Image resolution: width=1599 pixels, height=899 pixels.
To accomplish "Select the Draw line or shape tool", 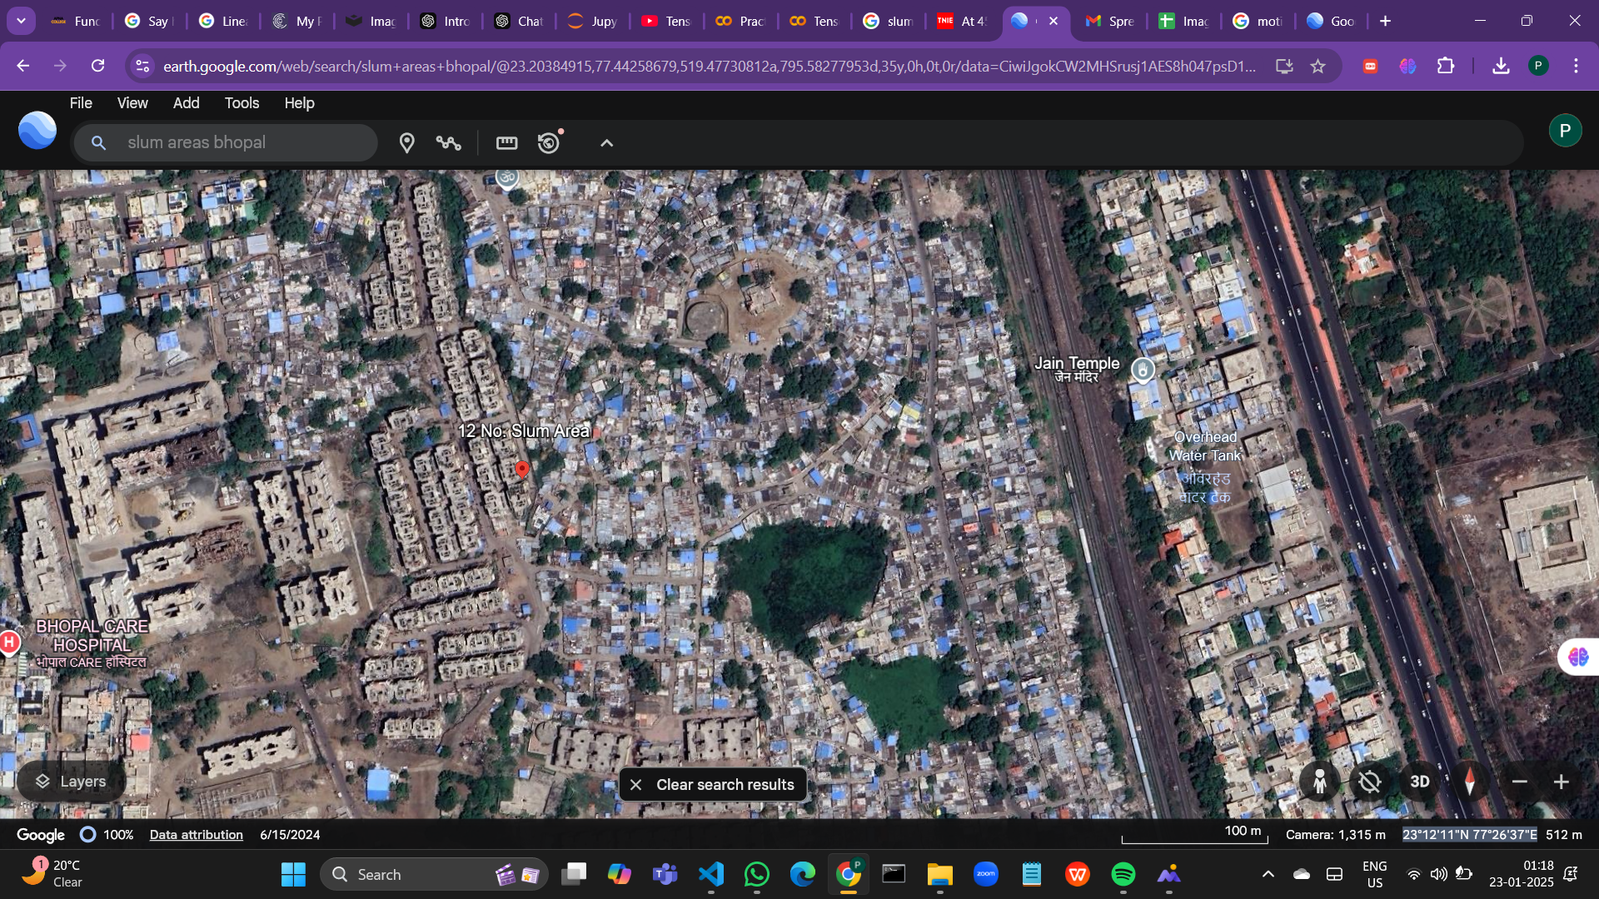I will pyautogui.click(x=449, y=143).
